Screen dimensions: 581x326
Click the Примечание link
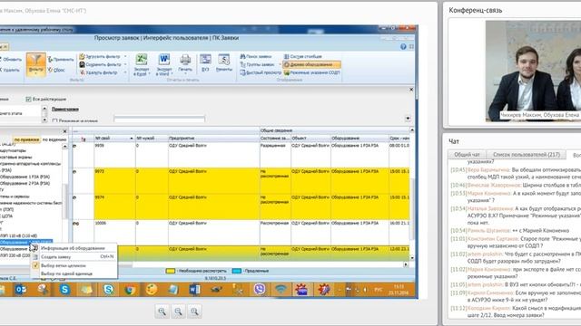point(64,109)
